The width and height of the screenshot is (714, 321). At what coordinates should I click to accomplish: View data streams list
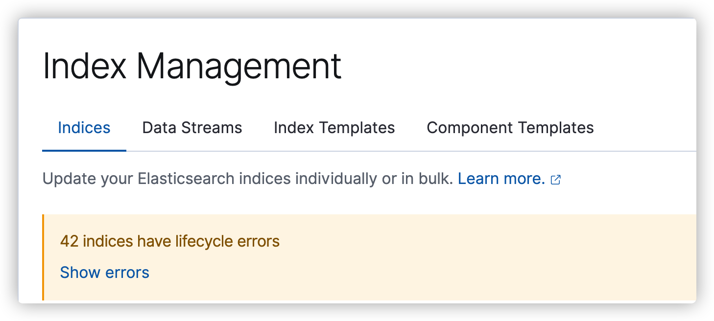tap(192, 128)
